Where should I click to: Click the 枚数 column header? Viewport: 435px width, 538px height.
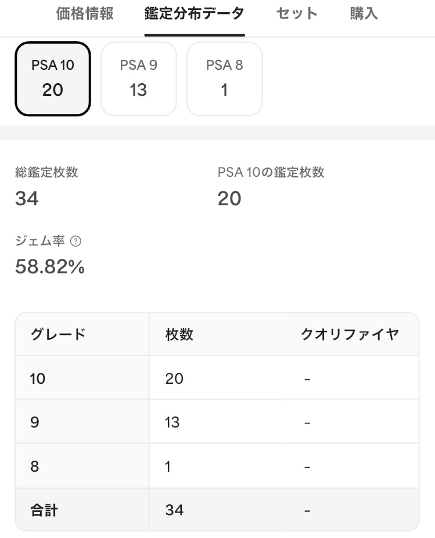coord(179,334)
